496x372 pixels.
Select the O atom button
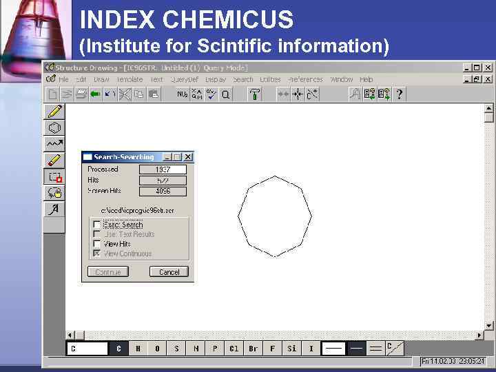point(157,349)
